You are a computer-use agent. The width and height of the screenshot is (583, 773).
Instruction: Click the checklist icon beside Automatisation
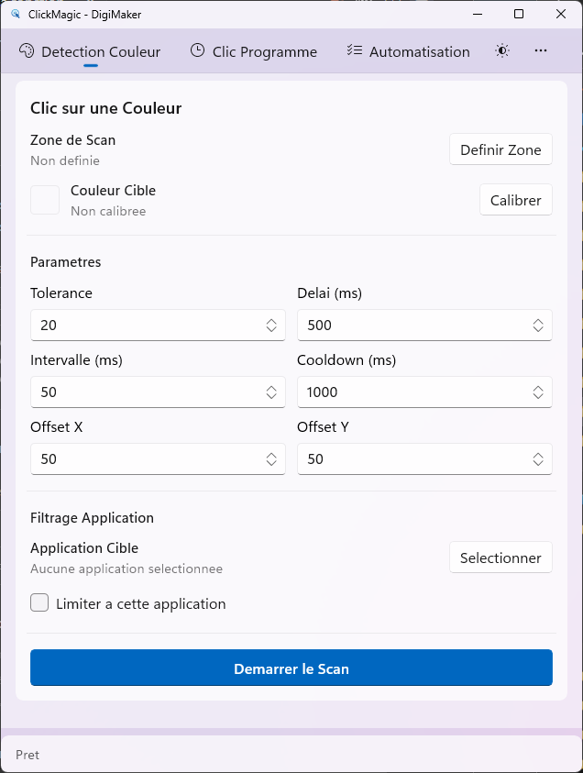[353, 52]
